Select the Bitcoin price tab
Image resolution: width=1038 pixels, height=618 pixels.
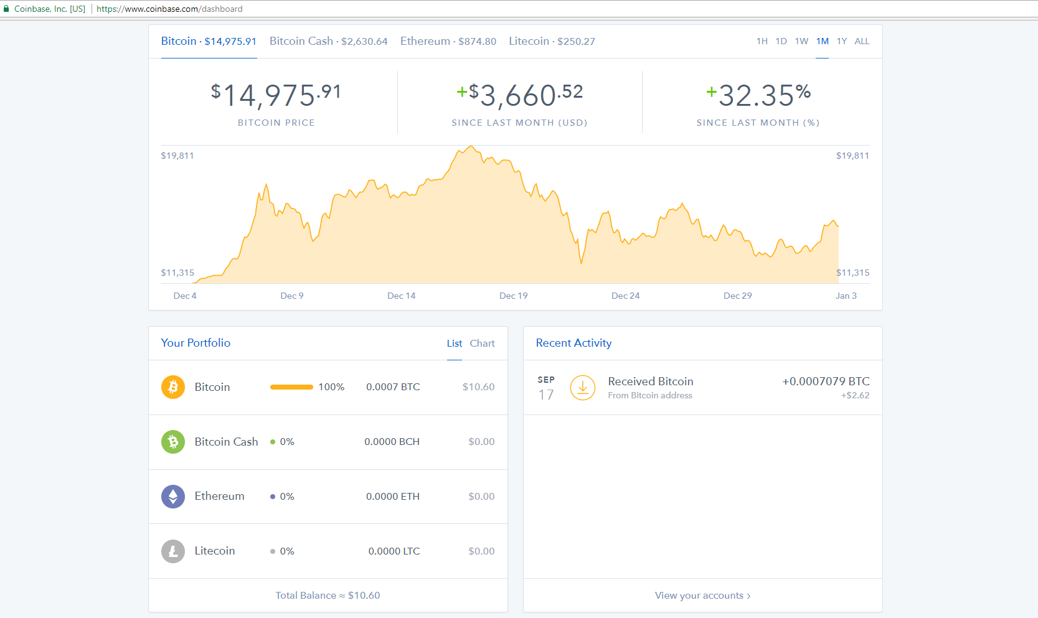pos(209,41)
